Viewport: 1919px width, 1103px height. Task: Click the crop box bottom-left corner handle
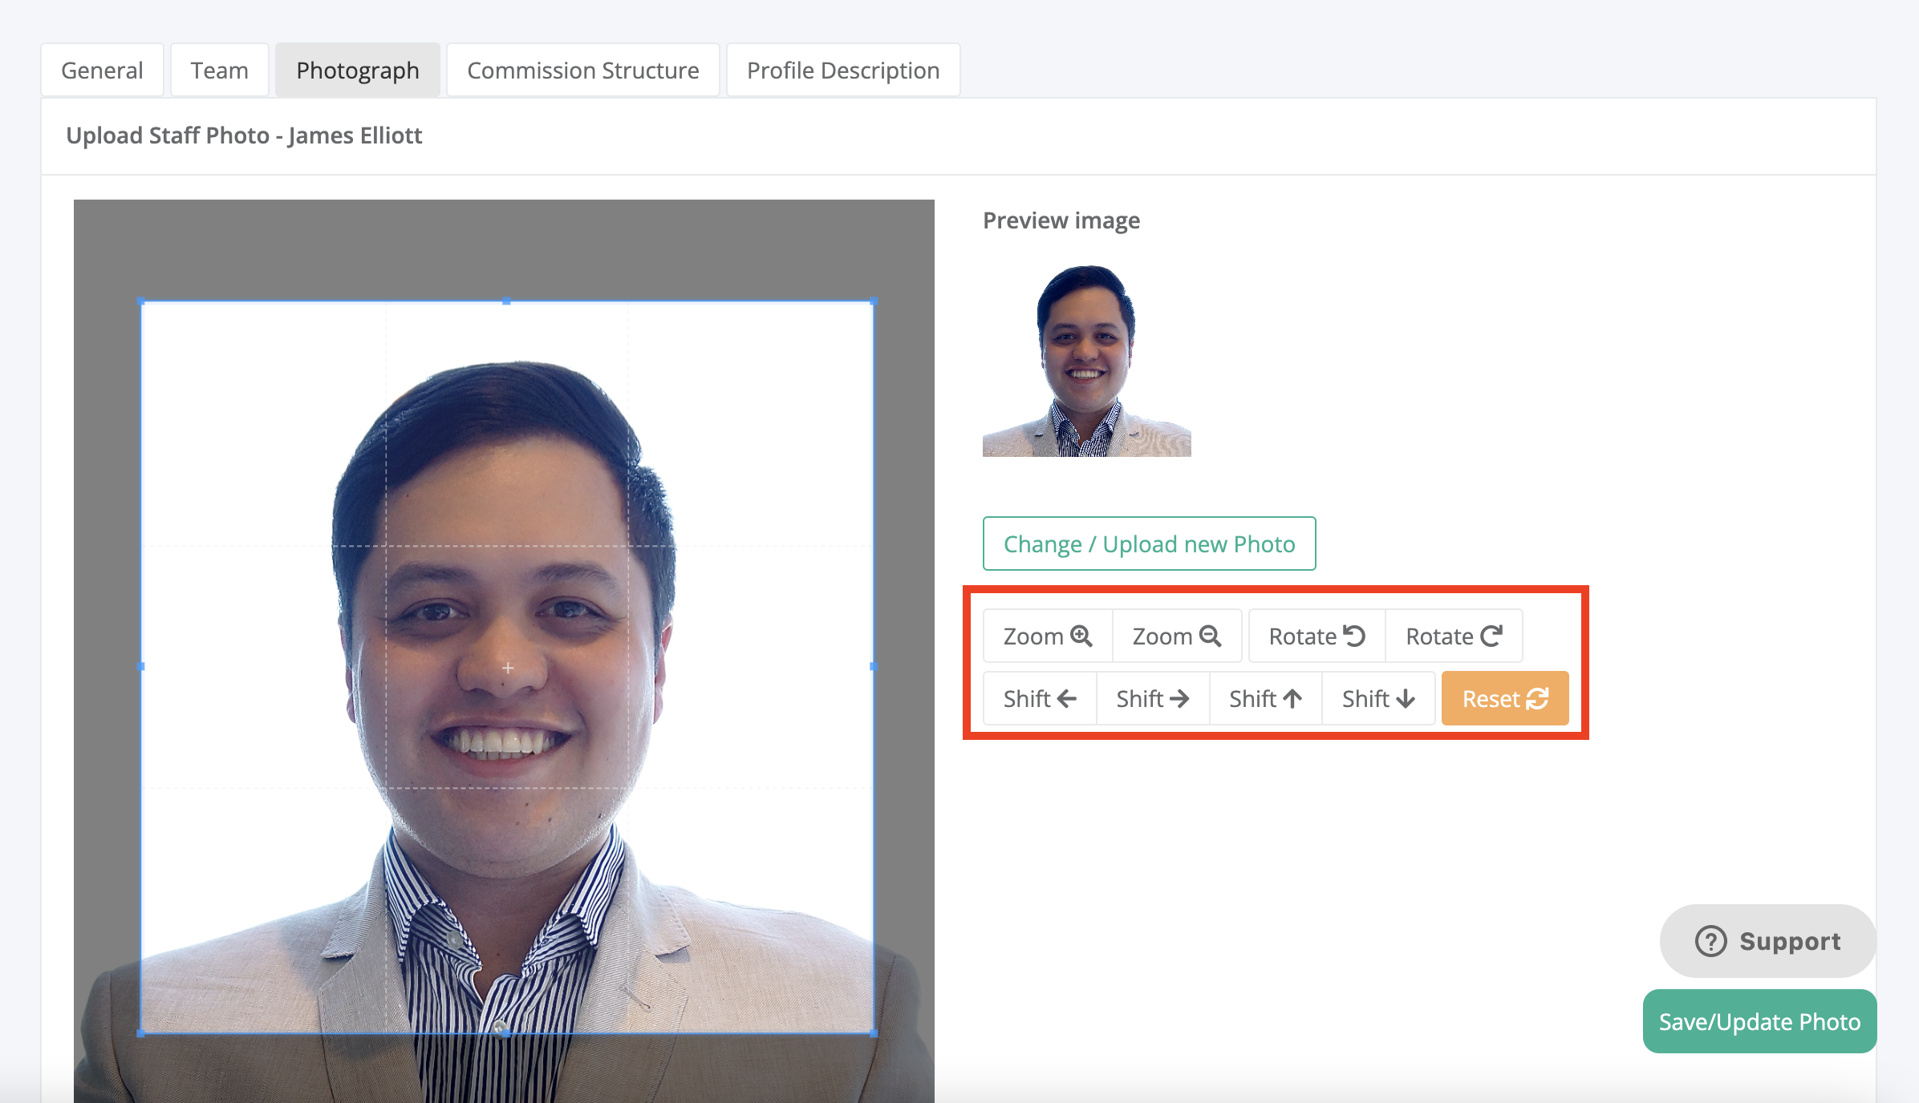(142, 1033)
